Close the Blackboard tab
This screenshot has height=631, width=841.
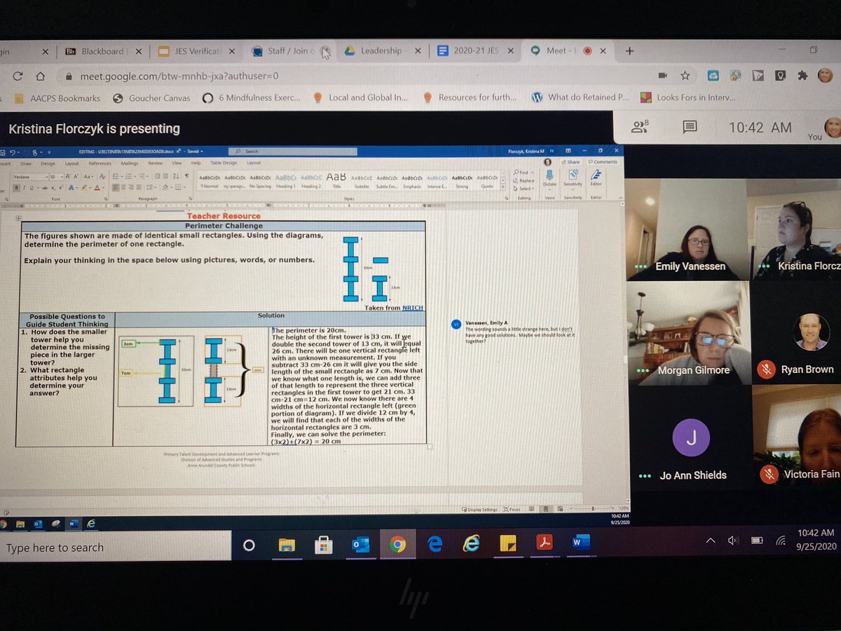tap(139, 51)
